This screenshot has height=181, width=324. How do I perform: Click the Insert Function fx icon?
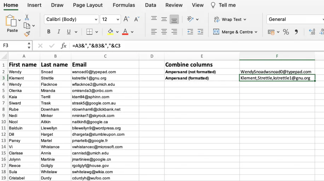tap(64, 46)
